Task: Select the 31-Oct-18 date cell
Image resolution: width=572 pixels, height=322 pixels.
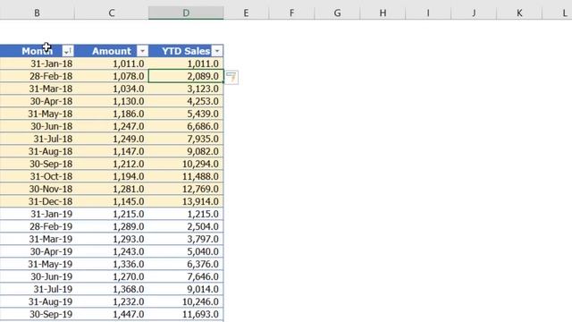Action: click(x=37, y=176)
